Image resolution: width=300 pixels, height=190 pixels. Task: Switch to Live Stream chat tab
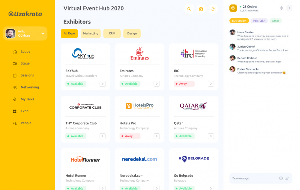click(x=239, y=21)
